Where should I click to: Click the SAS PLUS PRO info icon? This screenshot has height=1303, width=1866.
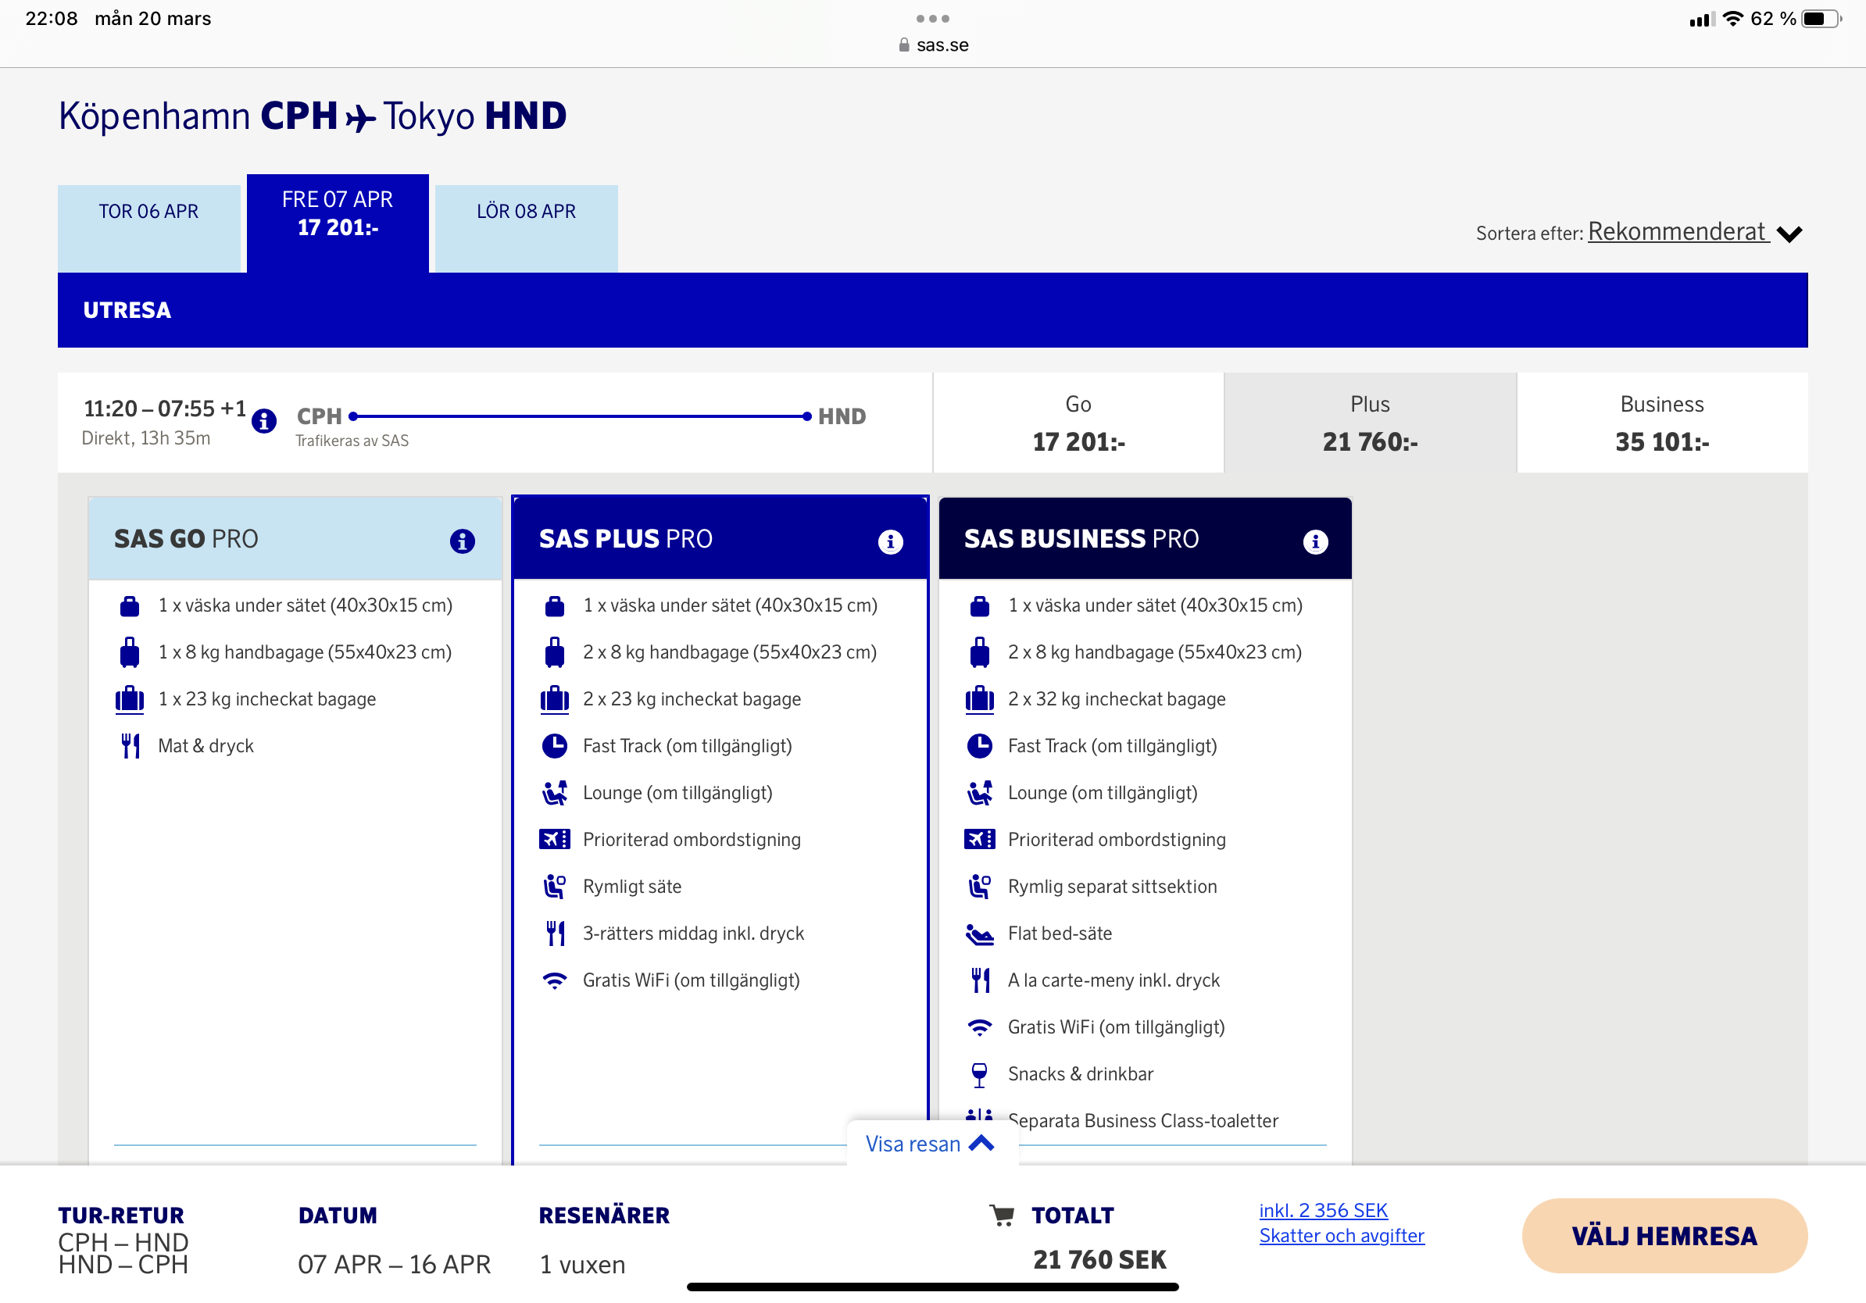(x=891, y=541)
